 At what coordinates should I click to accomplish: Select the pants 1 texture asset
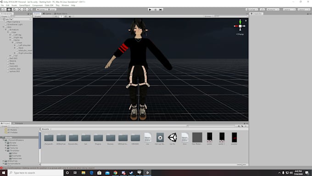coord(222,137)
